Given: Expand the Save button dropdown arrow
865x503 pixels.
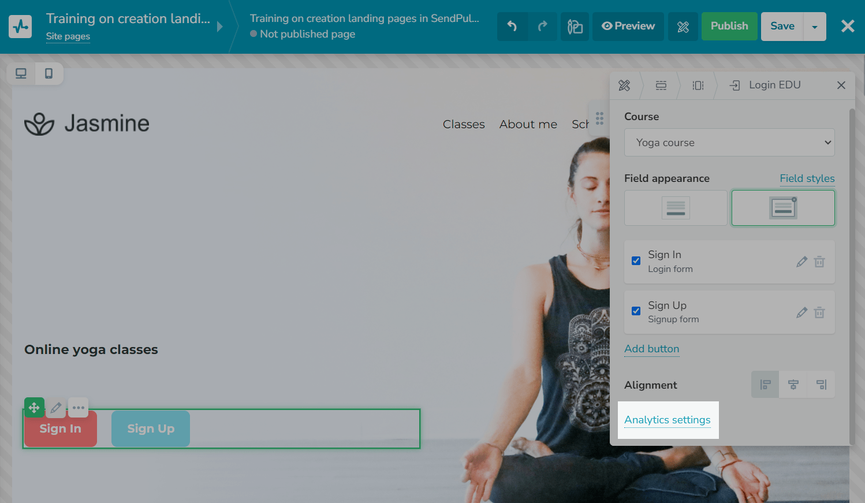Looking at the screenshot, I should tap(815, 27).
